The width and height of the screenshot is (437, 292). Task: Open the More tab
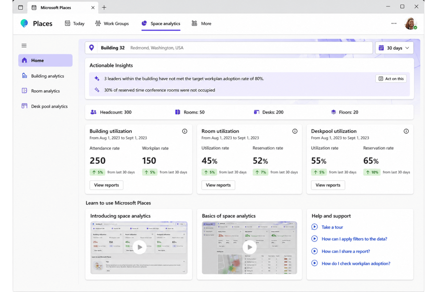point(201,23)
